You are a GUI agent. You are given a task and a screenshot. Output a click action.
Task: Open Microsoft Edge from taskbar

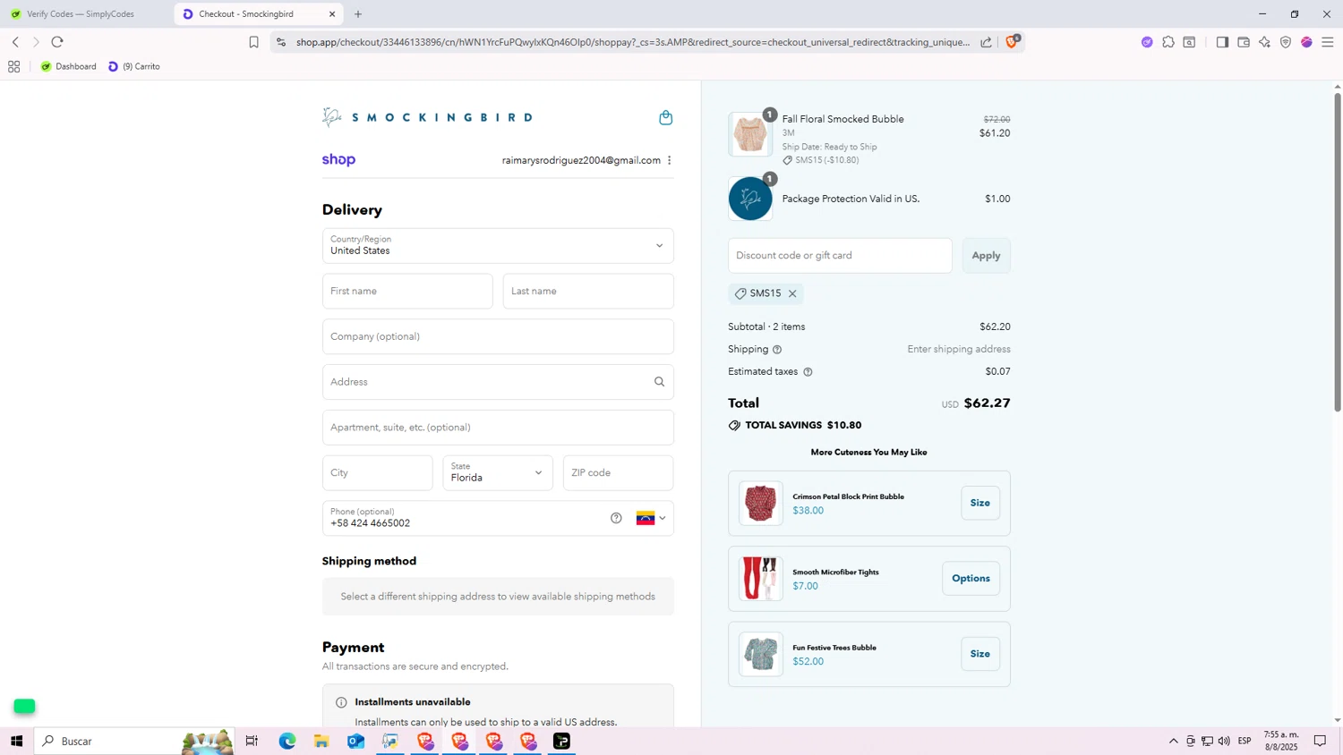[x=287, y=741]
